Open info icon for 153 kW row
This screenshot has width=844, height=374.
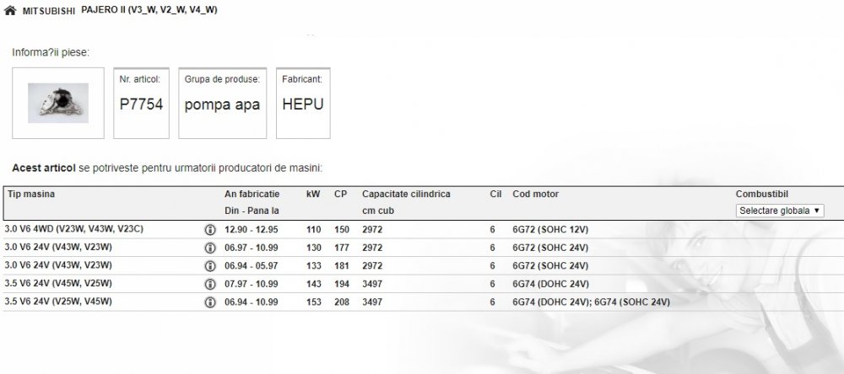pos(210,302)
